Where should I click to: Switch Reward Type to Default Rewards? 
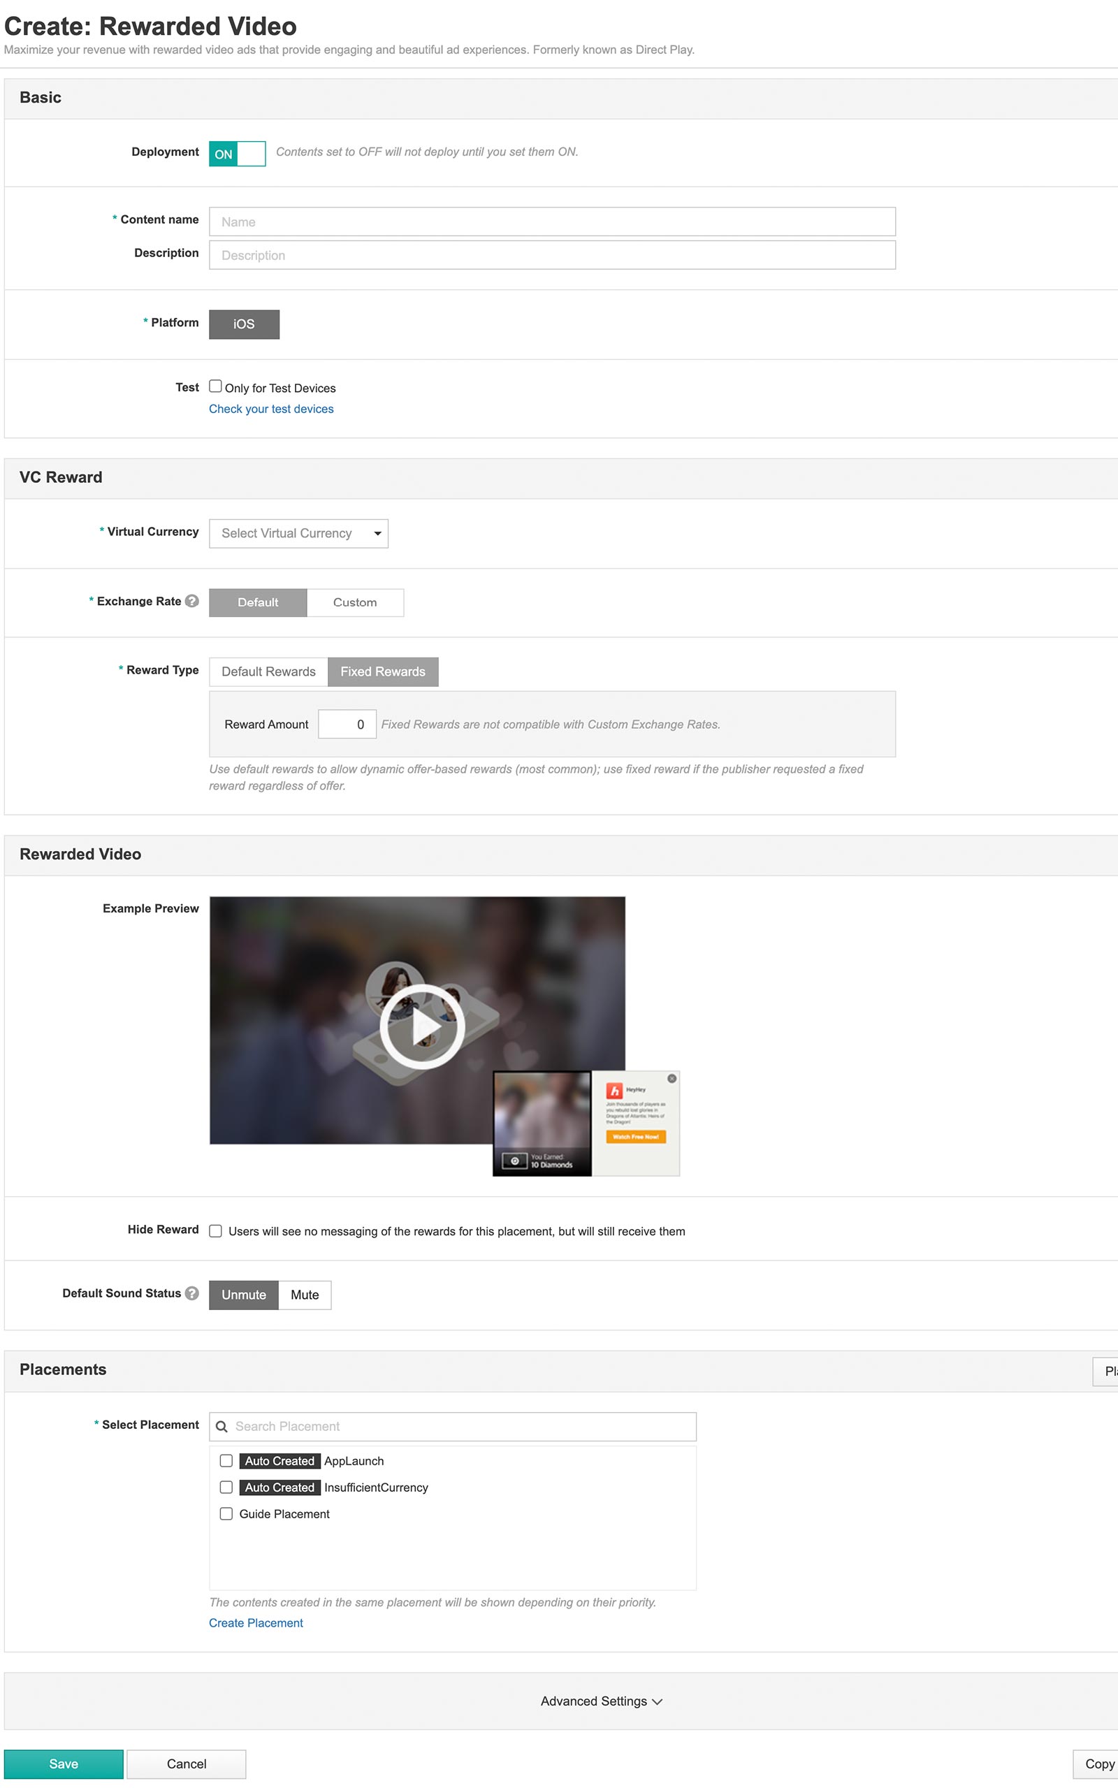[268, 671]
